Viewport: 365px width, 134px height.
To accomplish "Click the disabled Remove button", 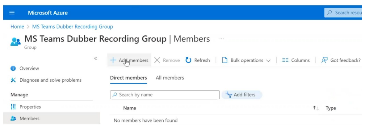I will point(167,60).
